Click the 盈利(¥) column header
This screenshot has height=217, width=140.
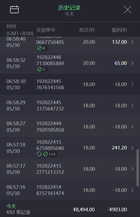pyautogui.click(x=119, y=30)
